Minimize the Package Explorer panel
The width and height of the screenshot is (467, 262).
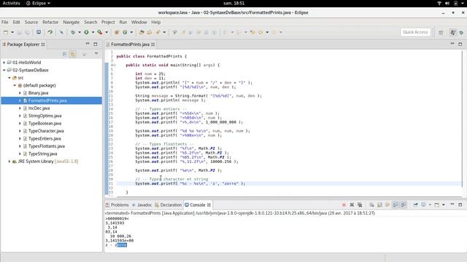coord(88,44)
